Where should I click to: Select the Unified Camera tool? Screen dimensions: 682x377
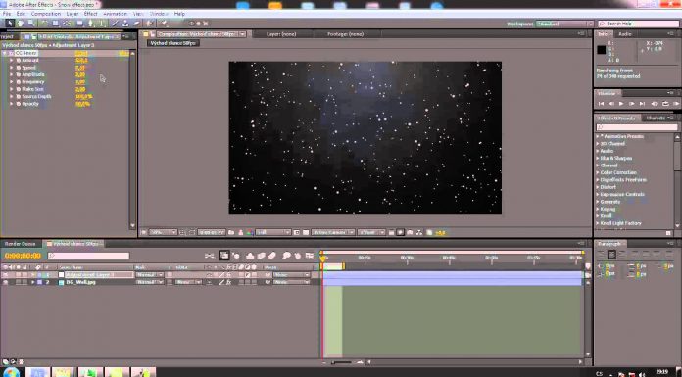coord(56,24)
